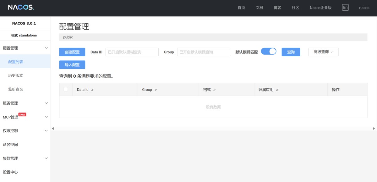Click the 没有数据 empty table message
Image resolution: width=377 pixels, height=182 pixels.
tap(213, 107)
